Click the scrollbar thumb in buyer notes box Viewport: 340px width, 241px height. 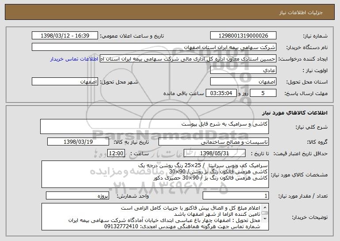[x=265, y=213]
